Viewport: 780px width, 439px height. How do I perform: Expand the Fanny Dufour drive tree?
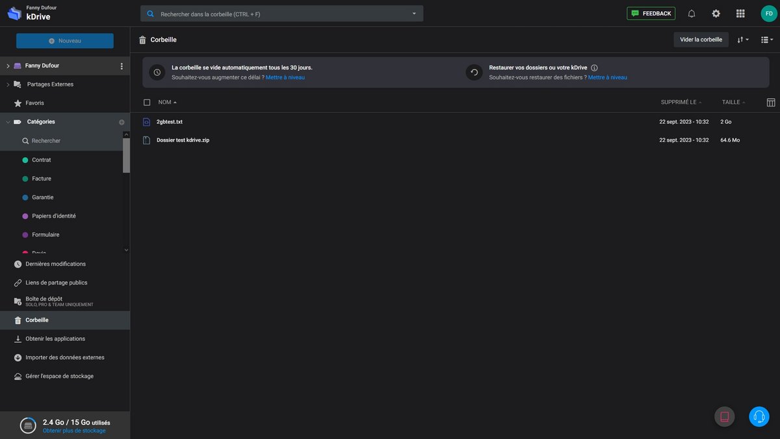(x=8, y=66)
